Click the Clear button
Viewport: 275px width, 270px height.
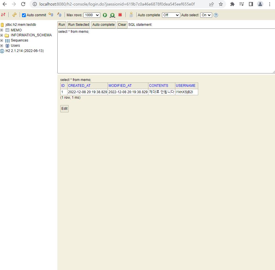tap(122, 25)
